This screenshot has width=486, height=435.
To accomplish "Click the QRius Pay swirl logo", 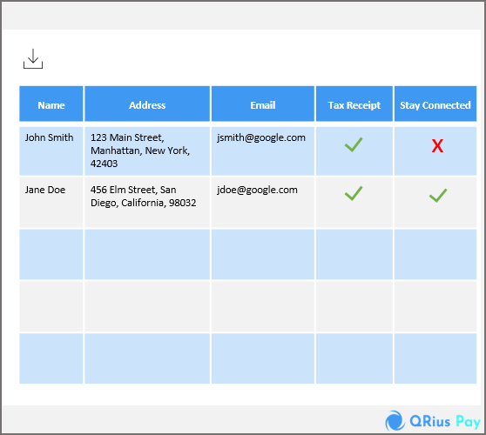I will (395, 421).
